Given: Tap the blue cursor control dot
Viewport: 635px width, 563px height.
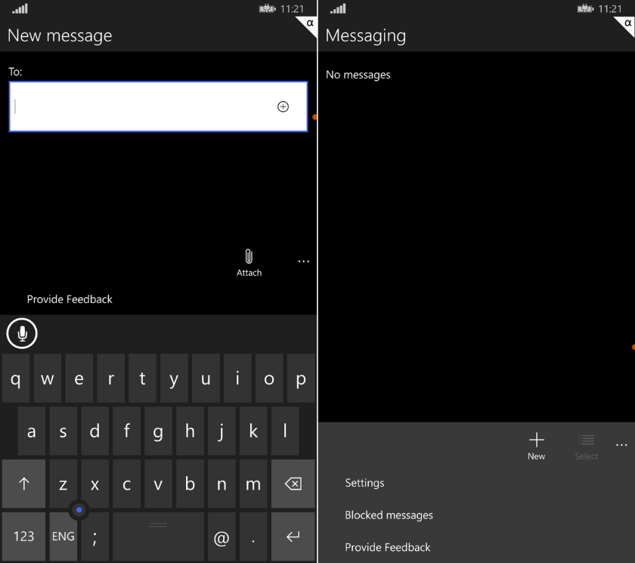Looking at the screenshot, I should 79,510.
